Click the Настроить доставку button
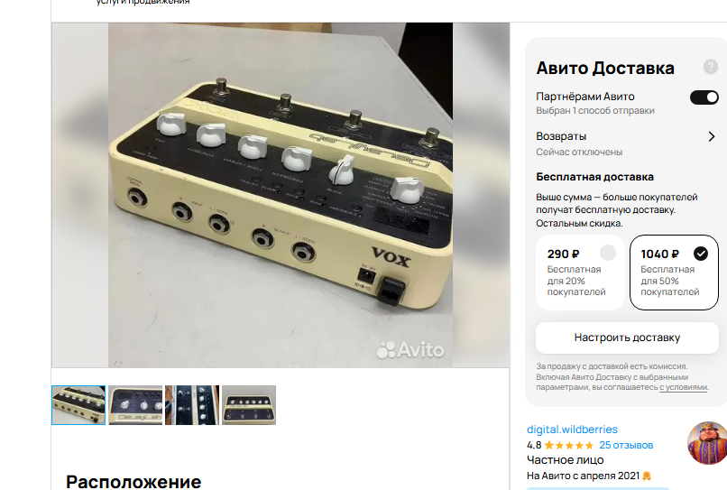This screenshot has width=727, height=490. (627, 337)
